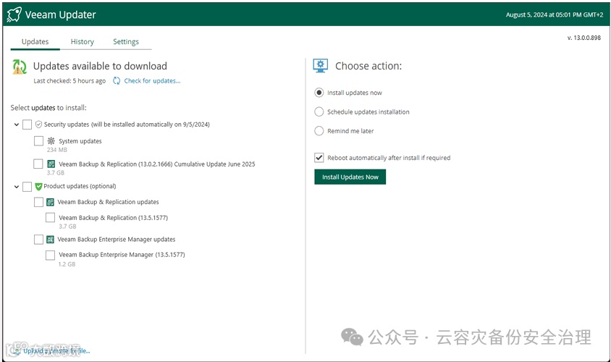Select the Install updates now radio button
This screenshot has height=362, width=611.
319,93
